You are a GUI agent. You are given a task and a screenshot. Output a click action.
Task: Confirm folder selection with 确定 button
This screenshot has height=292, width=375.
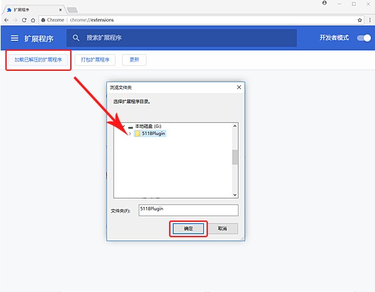[189, 229]
